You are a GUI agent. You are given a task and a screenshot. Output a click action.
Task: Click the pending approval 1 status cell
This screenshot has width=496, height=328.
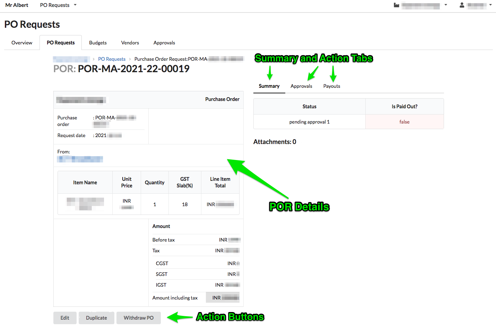point(309,122)
